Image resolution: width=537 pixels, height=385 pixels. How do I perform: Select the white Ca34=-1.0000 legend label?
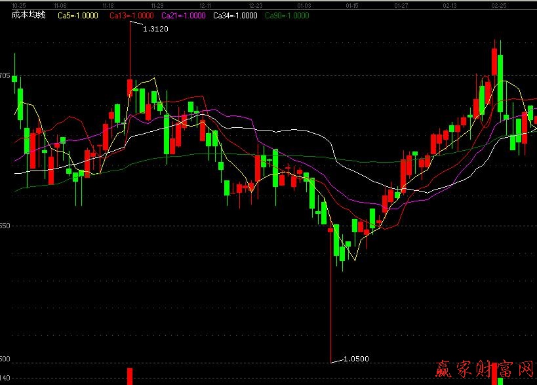tap(235, 15)
